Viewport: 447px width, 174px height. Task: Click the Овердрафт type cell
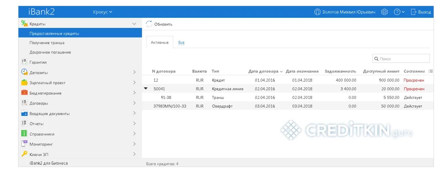pos(222,106)
